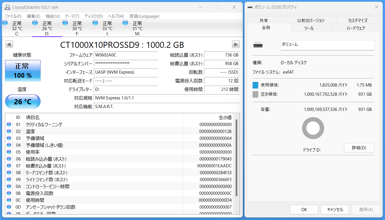Screen dimensions: 385x220
Task: Click status orb for アンセーフシャットダウン回数 row
Action: pos(9,207)
